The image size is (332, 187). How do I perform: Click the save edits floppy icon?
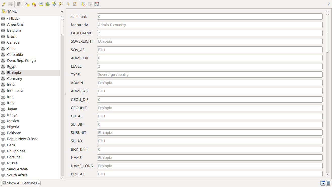pyautogui.click(x=10, y=4)
